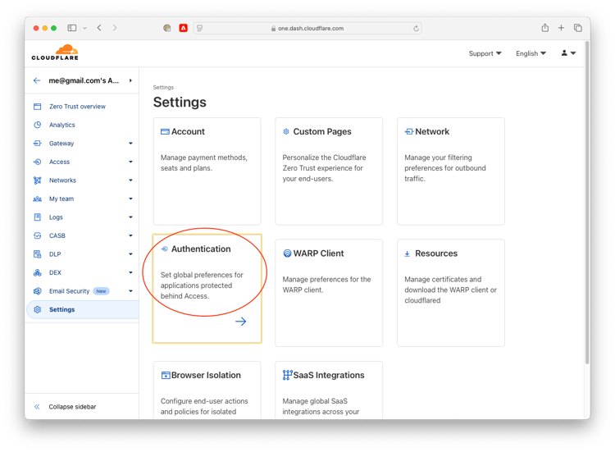Screen dimensions: 615x452
Task: Open the Custom Pages card
Action: (329, 171)
